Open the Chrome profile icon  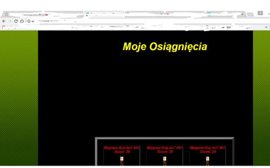(260, 13)
